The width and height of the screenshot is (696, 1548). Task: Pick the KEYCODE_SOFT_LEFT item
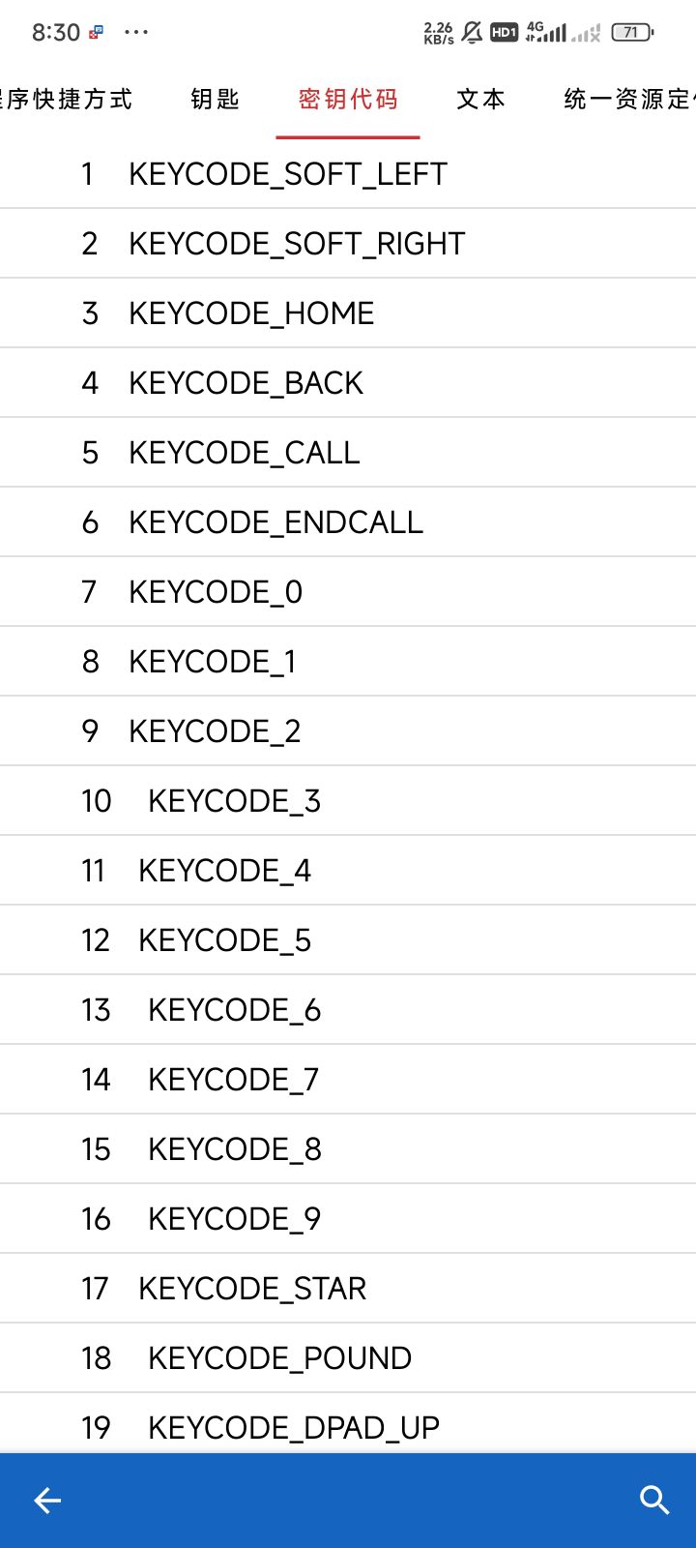288,174
